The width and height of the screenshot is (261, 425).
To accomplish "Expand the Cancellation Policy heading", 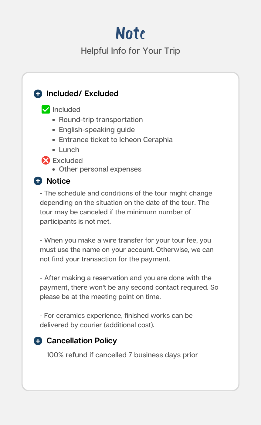I will pyautogui.click(x=82, y=341).
